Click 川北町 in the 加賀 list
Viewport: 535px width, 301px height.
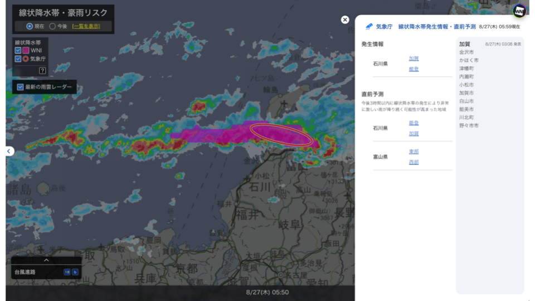(x=466, y=118)
